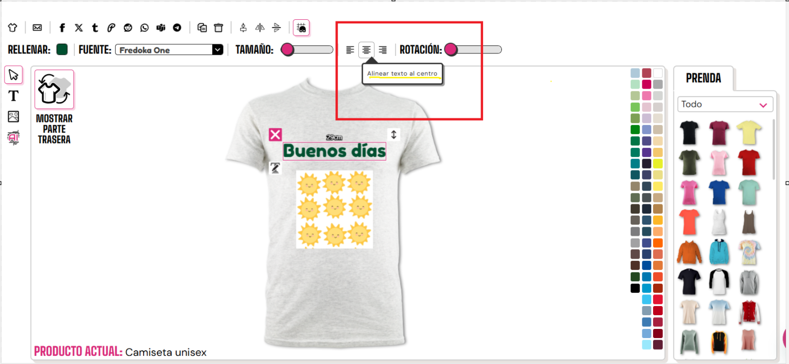Toggle the grid snap button
Screen dimensions: 789x364
[301, 27]
